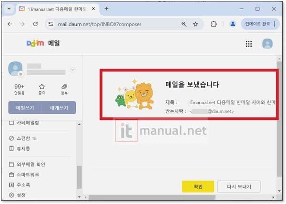Click the 메일을 보냈습니다 heading

tap(192, 85)
